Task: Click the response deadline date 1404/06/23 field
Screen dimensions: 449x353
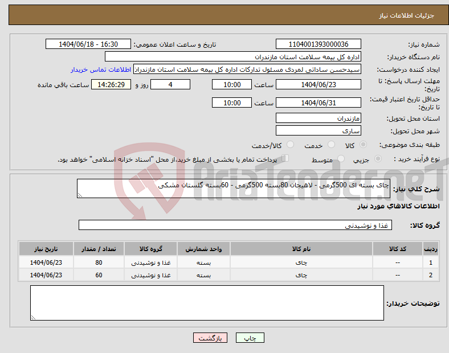Action: pyautogui.click(x=318, y=84)
